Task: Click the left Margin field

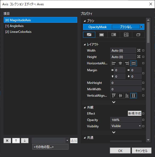Action: [120, 70]
